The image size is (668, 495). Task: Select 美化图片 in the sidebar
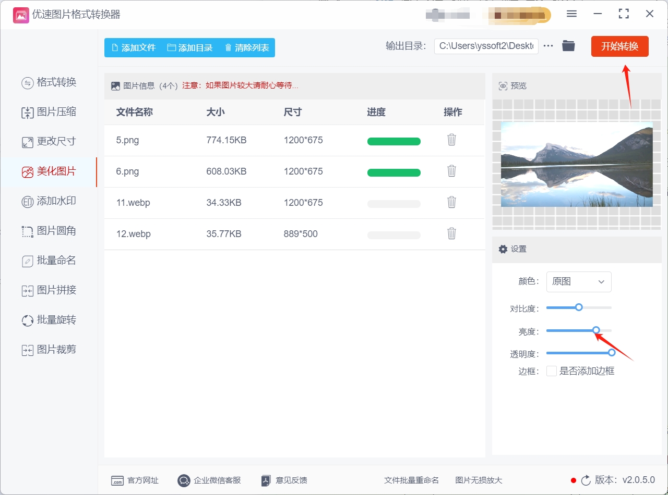(49, 171)
